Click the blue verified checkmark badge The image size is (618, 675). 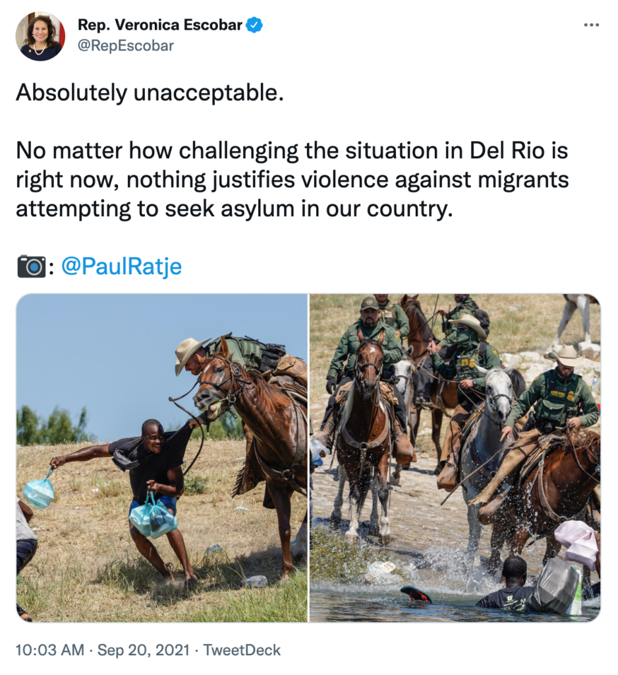[x=254, y=26]
